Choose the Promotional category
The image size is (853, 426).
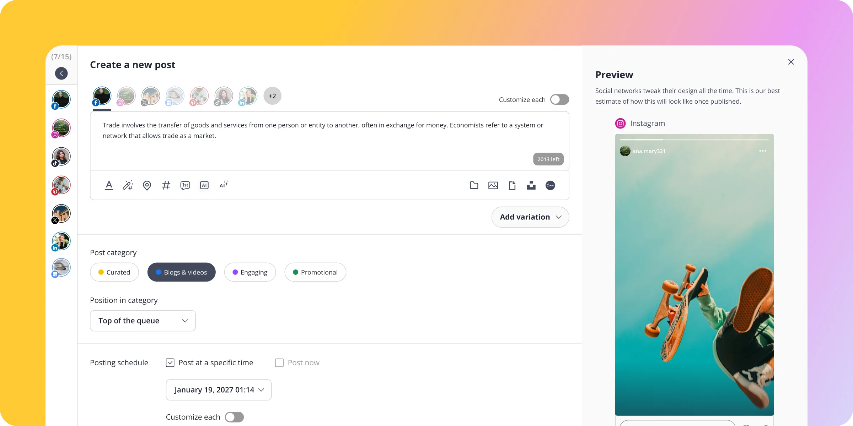[315, 272]
